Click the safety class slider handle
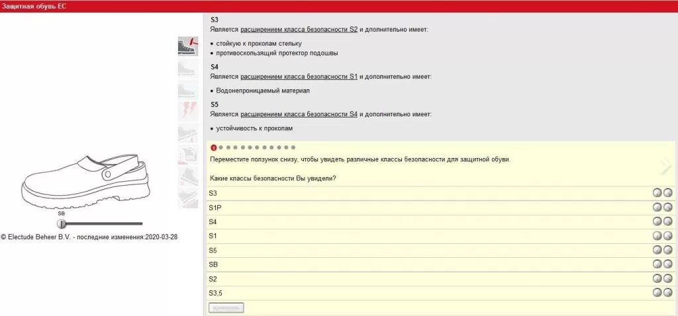 point(62,223)
